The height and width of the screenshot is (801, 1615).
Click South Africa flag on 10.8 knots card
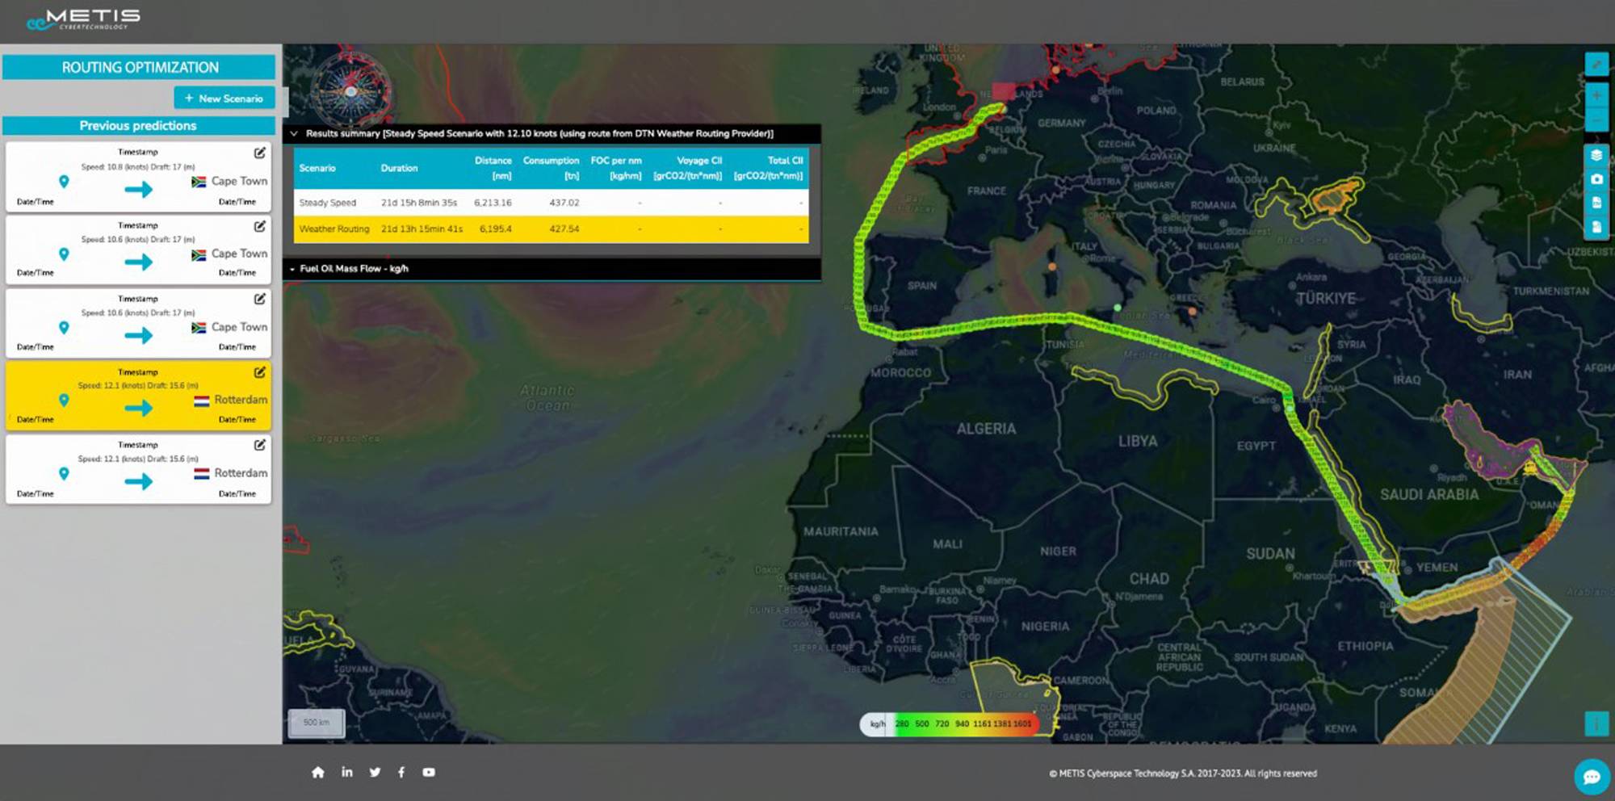[199, 182]
